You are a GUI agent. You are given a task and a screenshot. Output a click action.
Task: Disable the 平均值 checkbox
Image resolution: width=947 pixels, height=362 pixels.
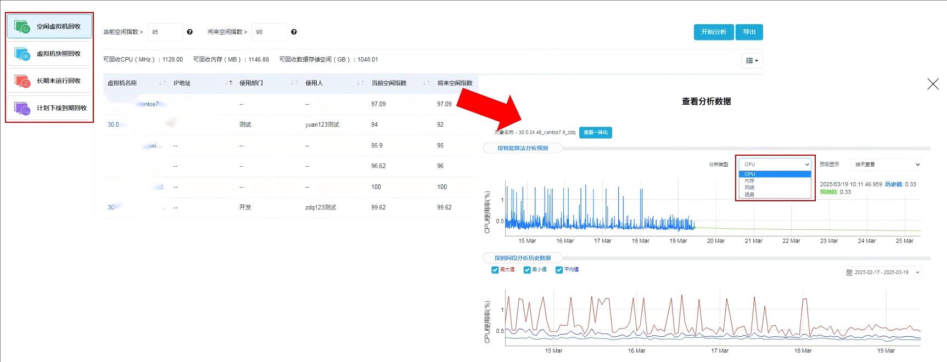pyautogui.click(x=559, y=270)
